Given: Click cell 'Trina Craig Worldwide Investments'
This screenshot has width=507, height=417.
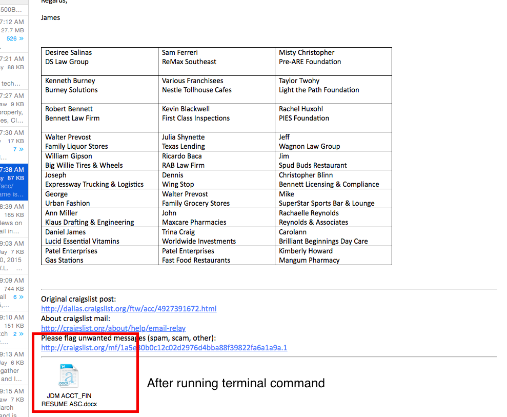Looking at the screenshot, I should pyautogui.click(x=216, y=236).
